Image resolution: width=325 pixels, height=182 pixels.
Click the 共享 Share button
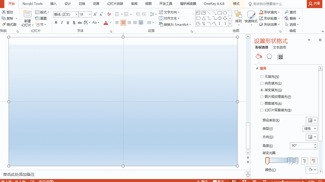315,4
